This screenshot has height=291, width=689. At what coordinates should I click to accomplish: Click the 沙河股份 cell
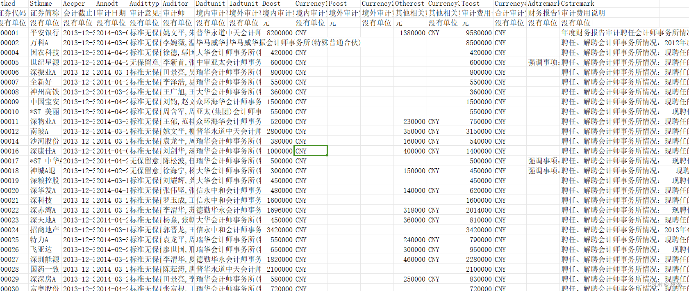point(45,141)
